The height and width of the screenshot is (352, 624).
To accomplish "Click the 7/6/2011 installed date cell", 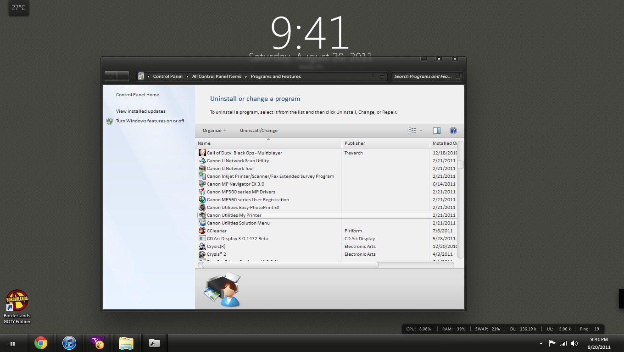I will click(x=442, y=231).
